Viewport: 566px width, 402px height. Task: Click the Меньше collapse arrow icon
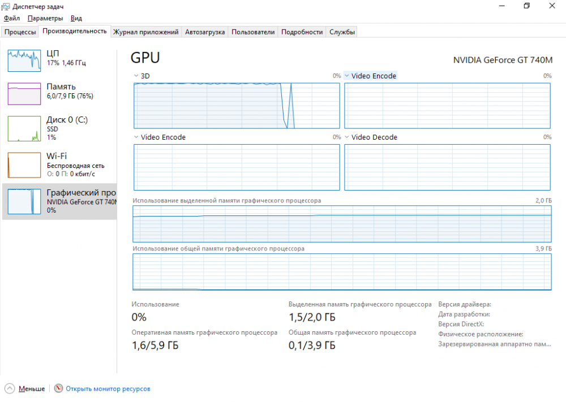point(10,389)
